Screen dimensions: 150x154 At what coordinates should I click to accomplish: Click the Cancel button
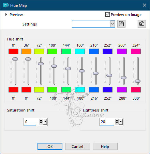point(77,147)
